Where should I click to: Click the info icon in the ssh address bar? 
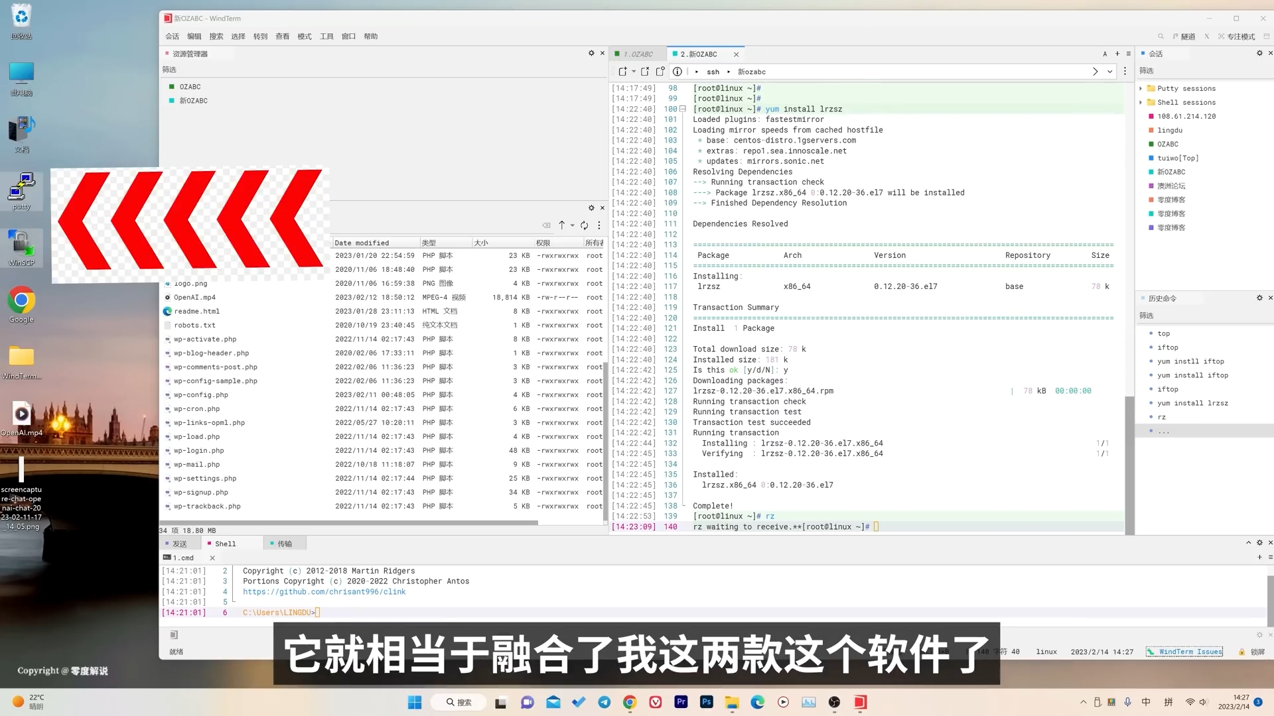tap(677, 72)
